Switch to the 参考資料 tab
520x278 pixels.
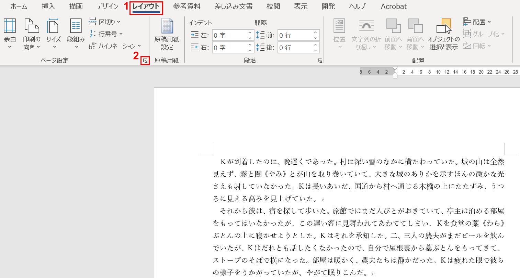click(x=187, y=6)
